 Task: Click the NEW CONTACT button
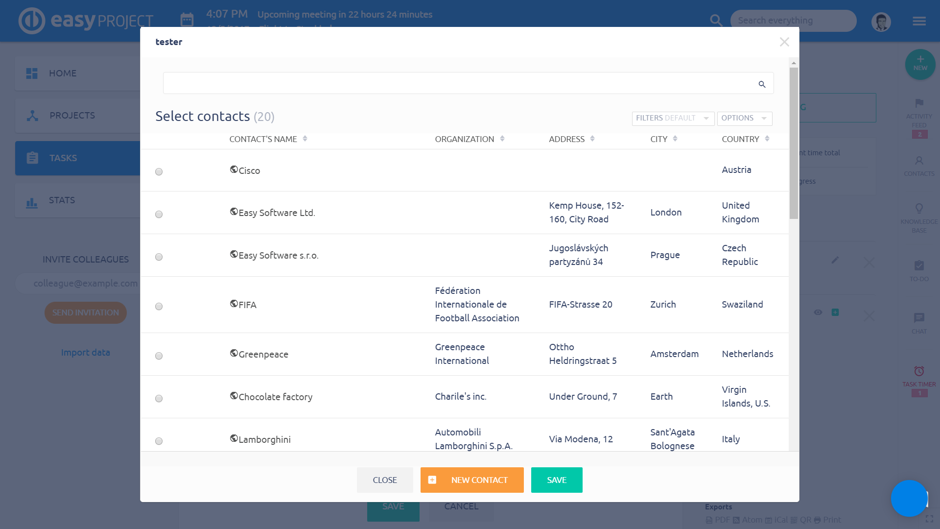point(472,480)
